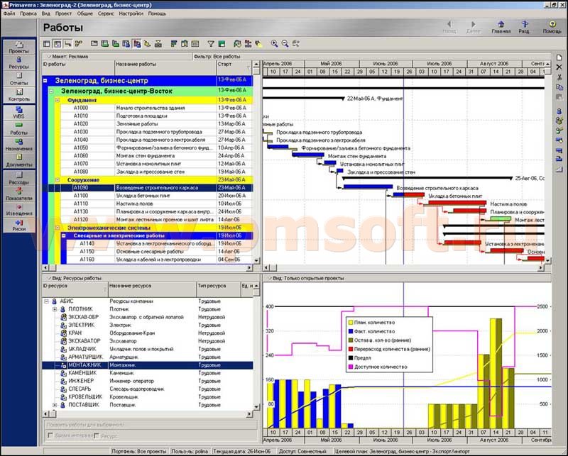This screenshot has height=456, width=568.
Task: Open the Вид menu
Action: click(x=45, y=13)
